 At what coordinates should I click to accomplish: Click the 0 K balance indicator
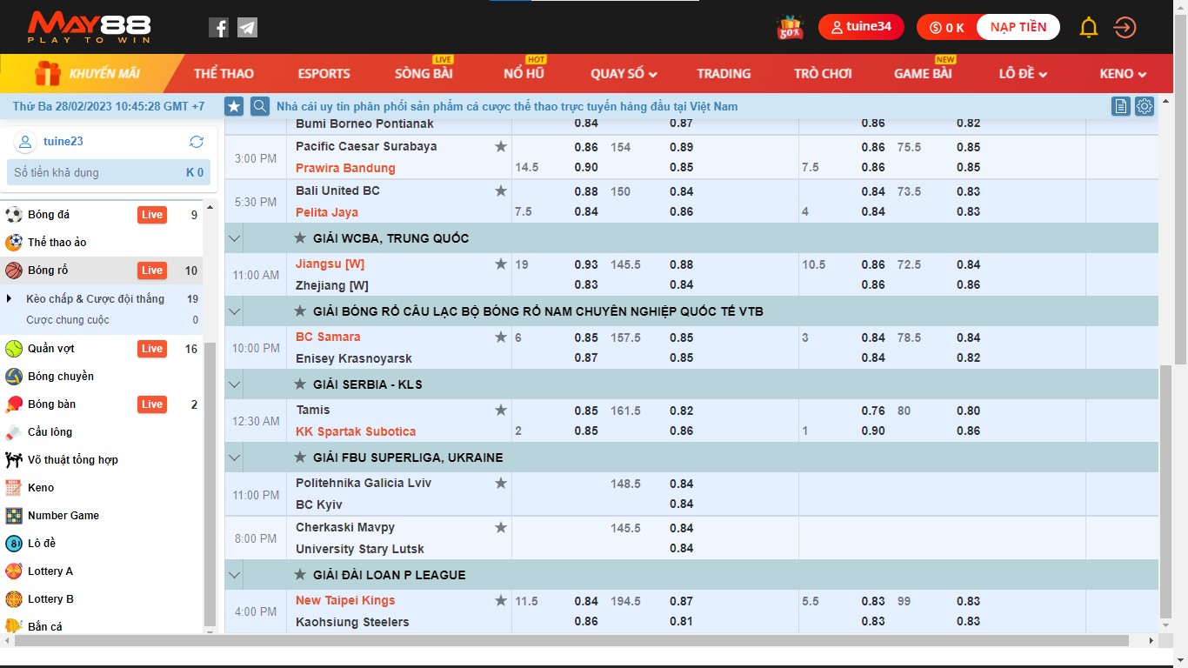point(947,28)
